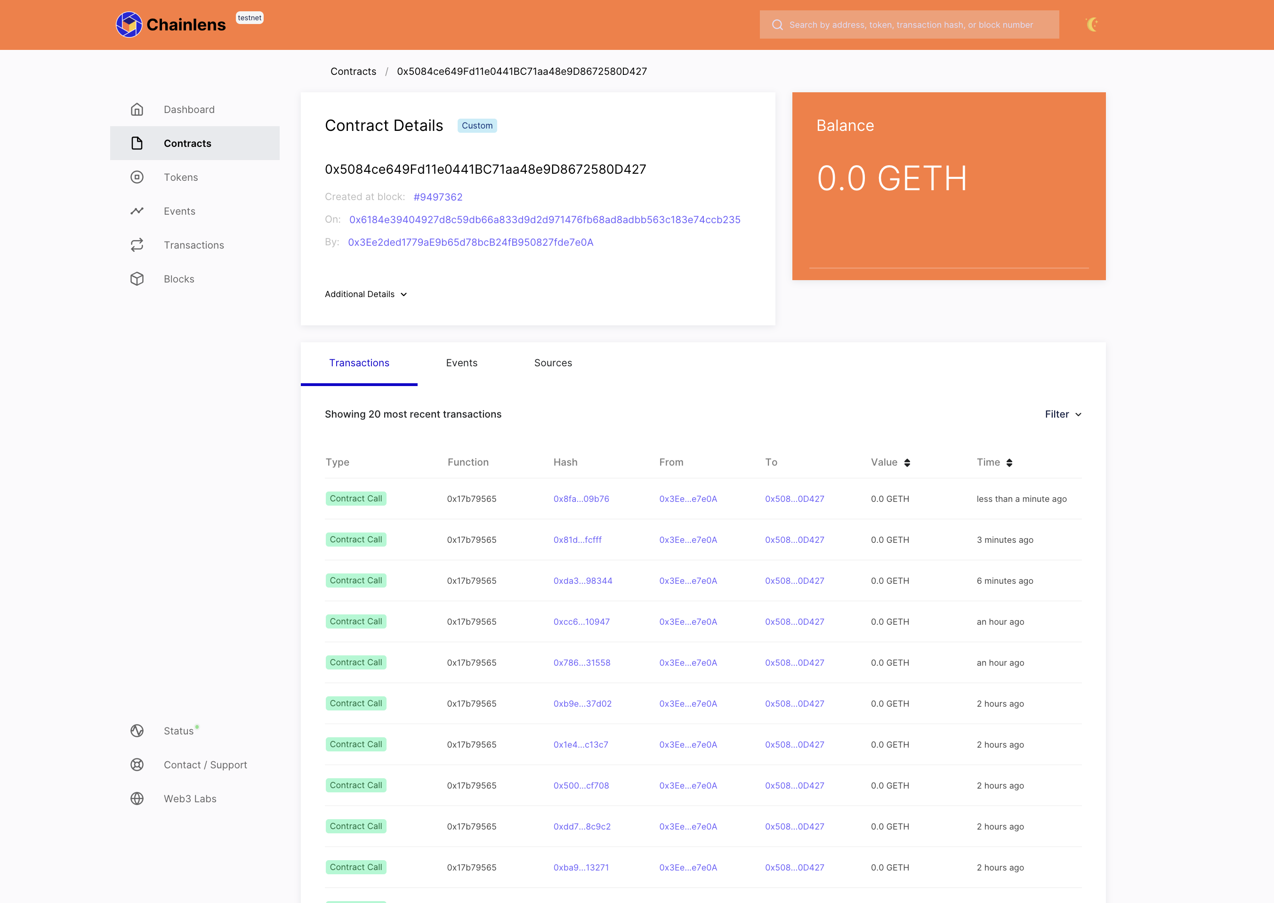Viewport: 1274px width, 903px height.
Task: Click the Blocks sidebar icon
Action: coord(137,279)
